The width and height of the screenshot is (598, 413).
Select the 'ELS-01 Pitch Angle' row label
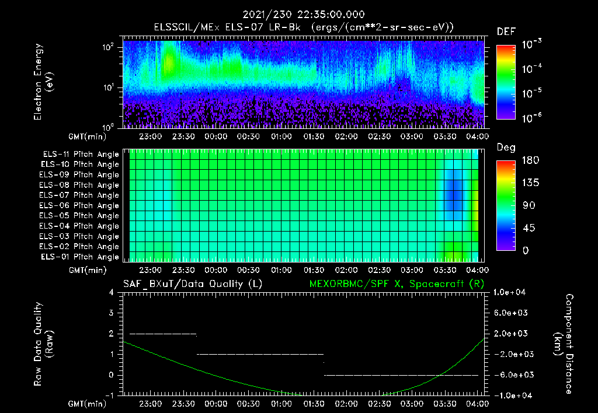[x=80, y=257]
